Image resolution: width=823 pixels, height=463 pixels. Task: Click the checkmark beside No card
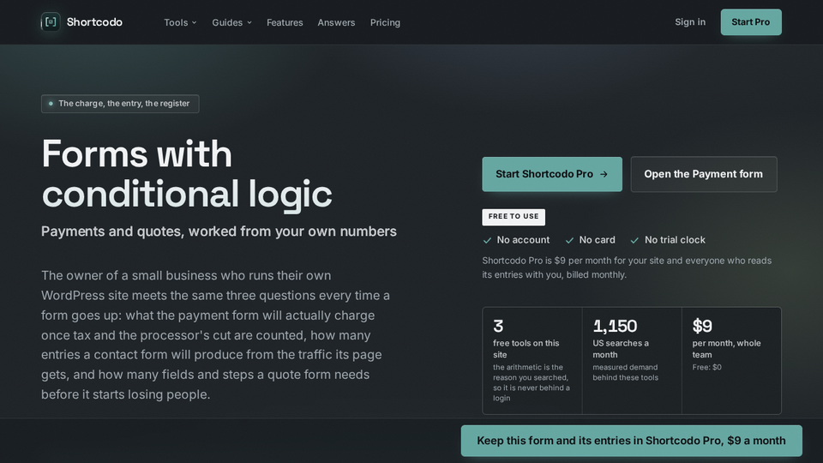(569, 240)
